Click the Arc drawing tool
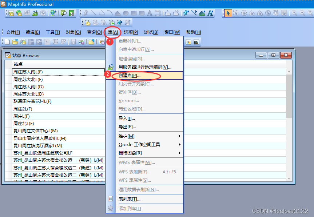This screenshot has width=314, height=217. [x=110, y=13]
